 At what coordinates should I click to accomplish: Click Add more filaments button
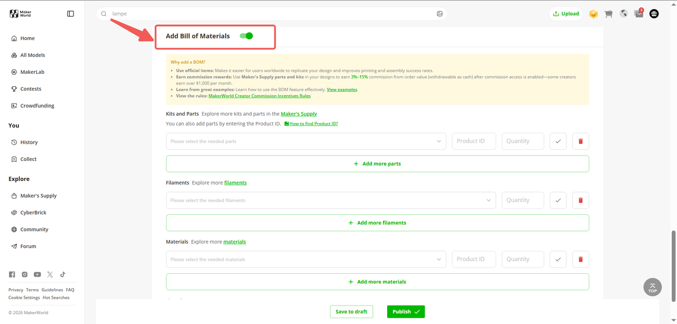(x=378, y=223)
